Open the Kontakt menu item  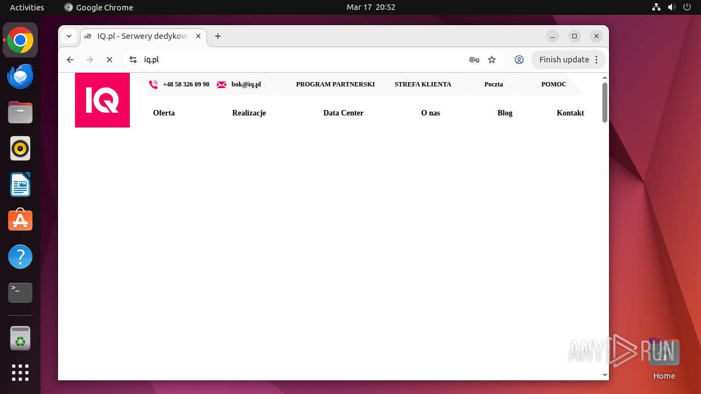tap(570, 113)
